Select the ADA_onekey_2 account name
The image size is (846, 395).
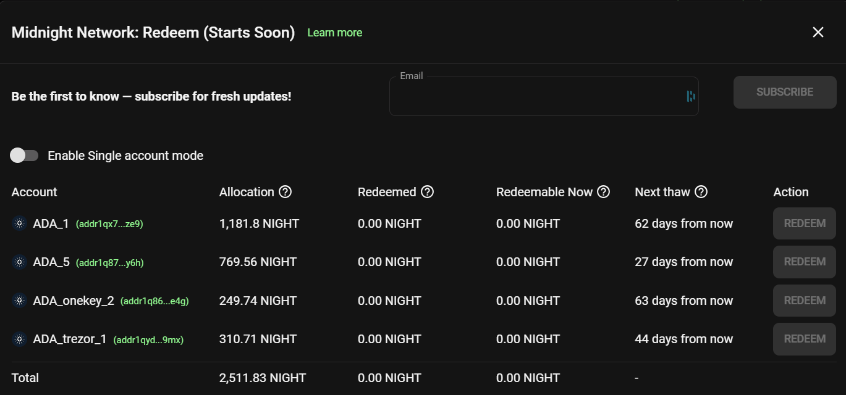point(74,301)
